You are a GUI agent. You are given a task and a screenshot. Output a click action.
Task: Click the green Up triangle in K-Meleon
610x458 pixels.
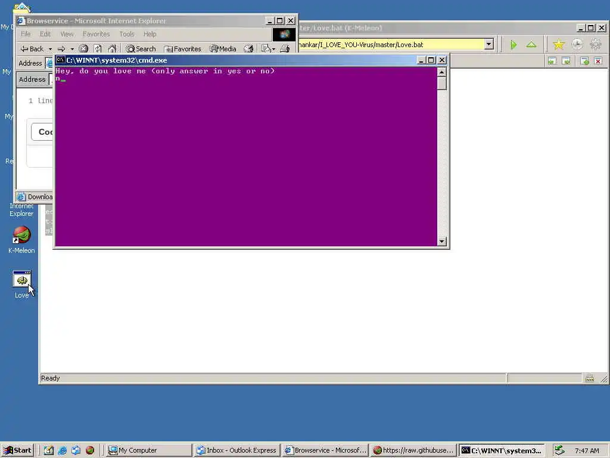click(x=531, y=44)
